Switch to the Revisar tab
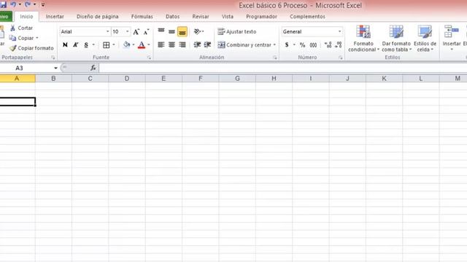Image resolution: width=467 pixels, height=262 pixels. [201, 17]
